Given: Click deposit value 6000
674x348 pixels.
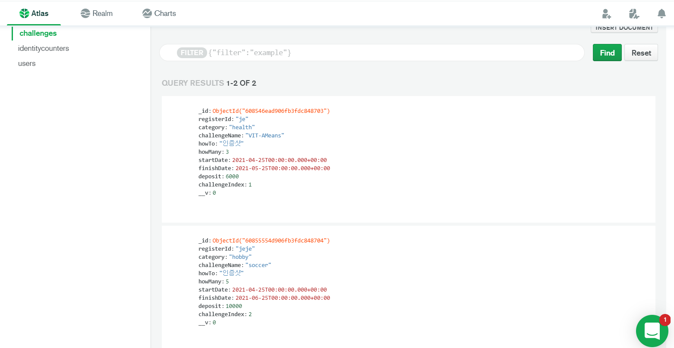Looking at the screenshot, I should point(232,177).
